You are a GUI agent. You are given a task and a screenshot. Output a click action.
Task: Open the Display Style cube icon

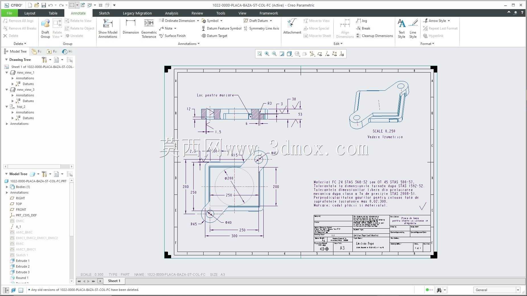(290, 54)
